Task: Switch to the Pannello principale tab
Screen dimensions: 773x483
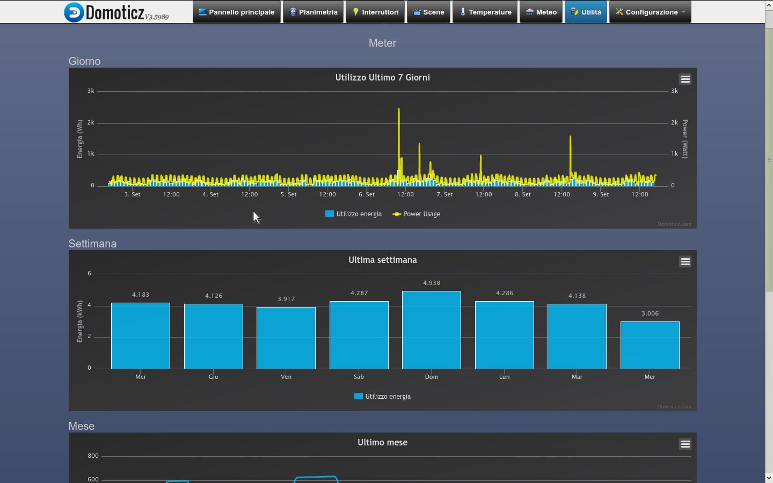Action: click(x=237, y=11)
